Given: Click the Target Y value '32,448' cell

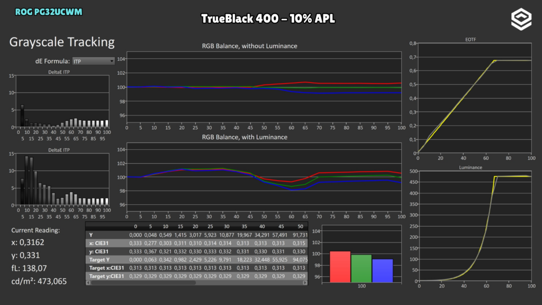Looking at the screenshot, I should (262, 259).
